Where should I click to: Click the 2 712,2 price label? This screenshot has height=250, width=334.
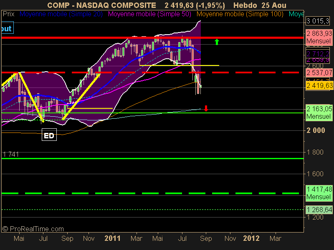[x=318, y=54]
